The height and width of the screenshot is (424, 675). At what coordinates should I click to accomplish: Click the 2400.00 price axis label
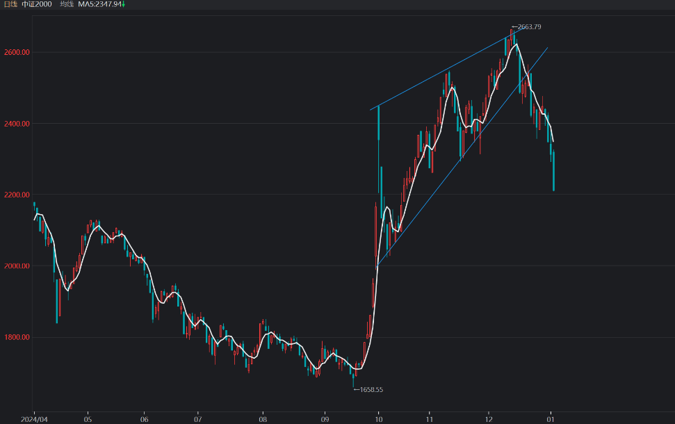pos(17,124)
